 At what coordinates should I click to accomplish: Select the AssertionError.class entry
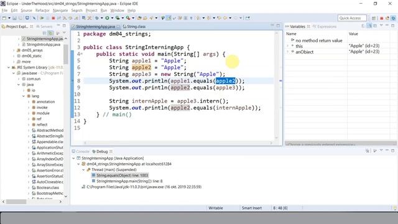47,170
